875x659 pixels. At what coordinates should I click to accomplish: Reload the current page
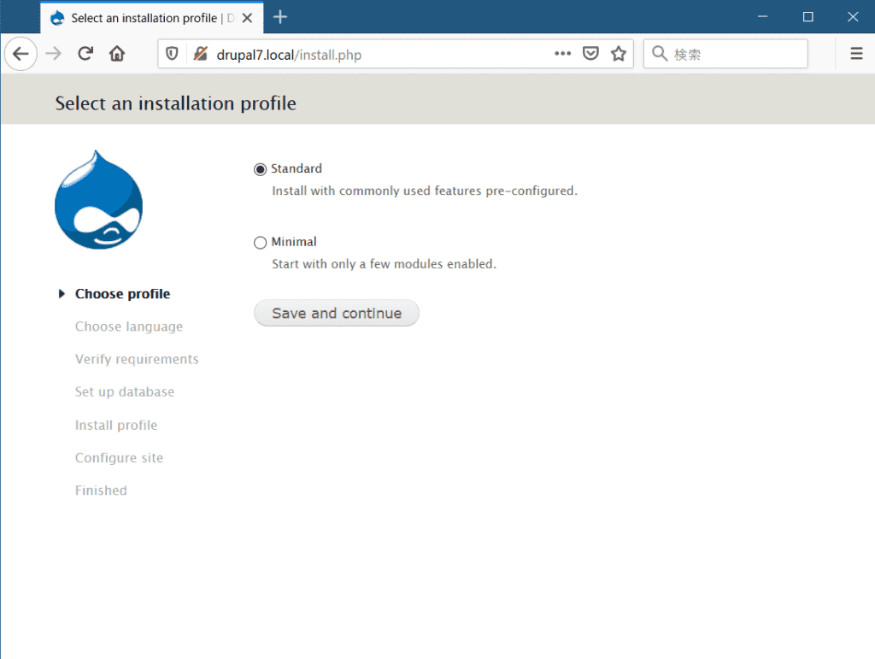[x=85, y=54]
